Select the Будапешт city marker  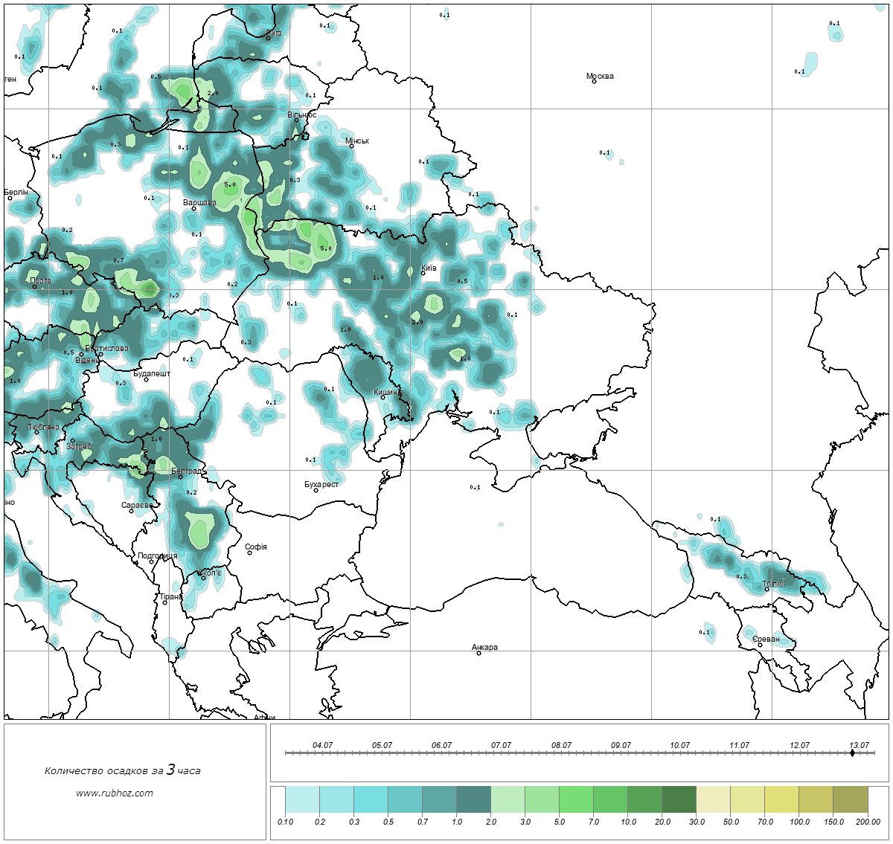coord(146,379)
